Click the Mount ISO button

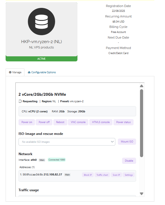pyautogui.click(x=127, y=142)
